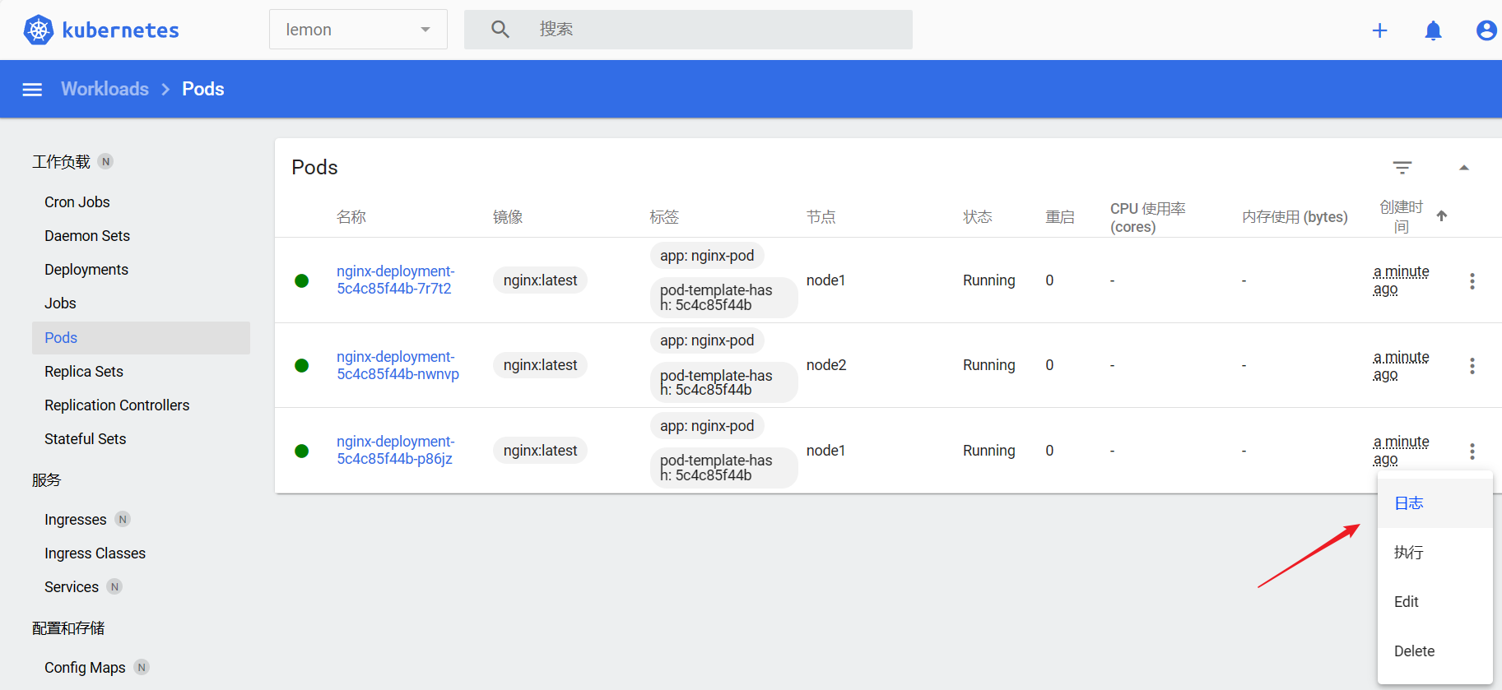Open the lemon namespace dropdown
The width and height of the screenshot is (1502, 690).
pos(358,30)
